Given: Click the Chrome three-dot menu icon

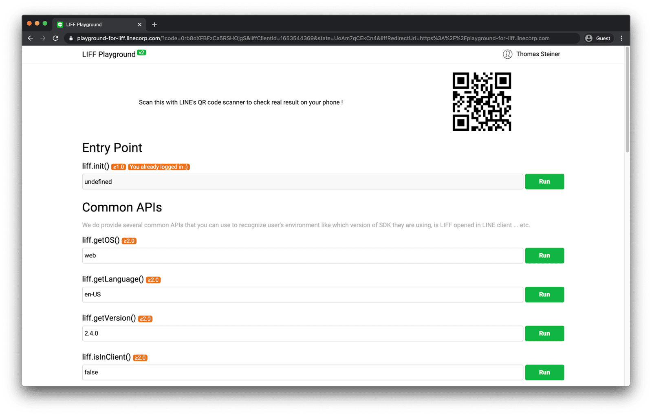Looking at the screenshot, I should [621, 38].
